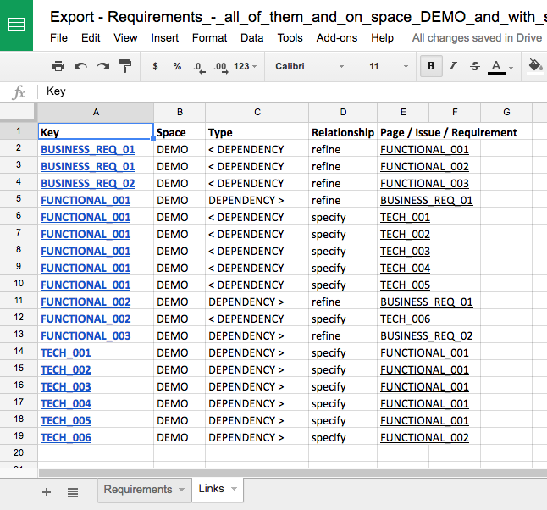
Task: Expand the Links sheet tab menu arrow
Action: tap(234, 489)
